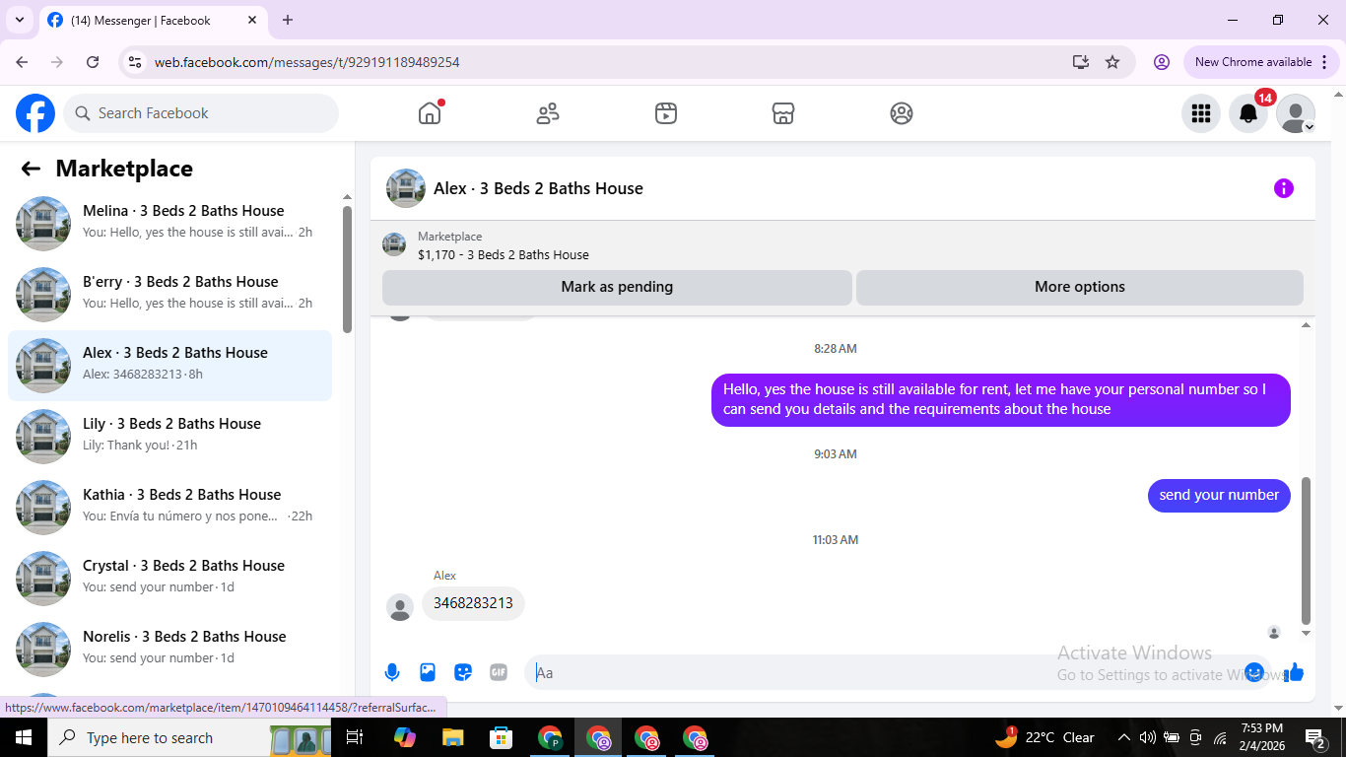The height and width of the screenshot is (757, 1346).
Task: Open volume control in system tray
Action: coord(1147,737)
